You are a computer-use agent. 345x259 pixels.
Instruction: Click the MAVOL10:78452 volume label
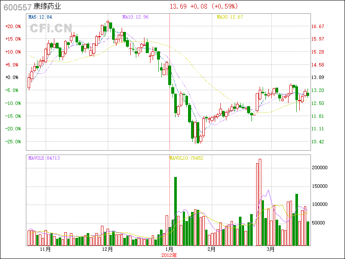pos(186,158)
